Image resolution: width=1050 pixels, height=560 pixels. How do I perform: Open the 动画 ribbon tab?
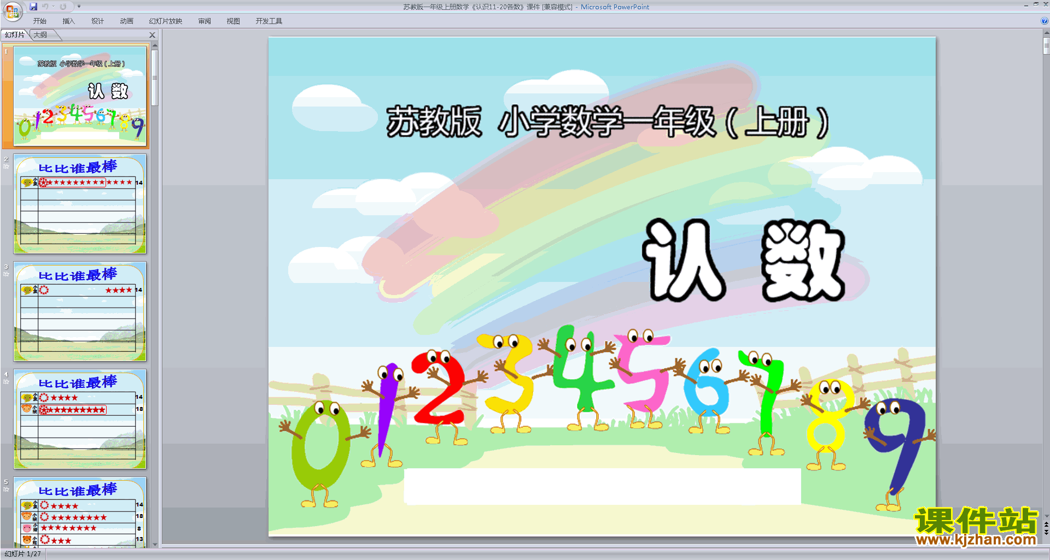pyautogui.click(x=126, y=21)
